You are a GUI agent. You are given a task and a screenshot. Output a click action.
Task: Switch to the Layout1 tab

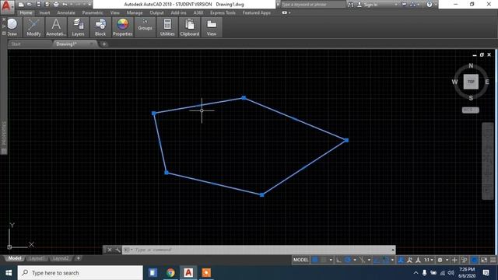[x=37, y=258]
